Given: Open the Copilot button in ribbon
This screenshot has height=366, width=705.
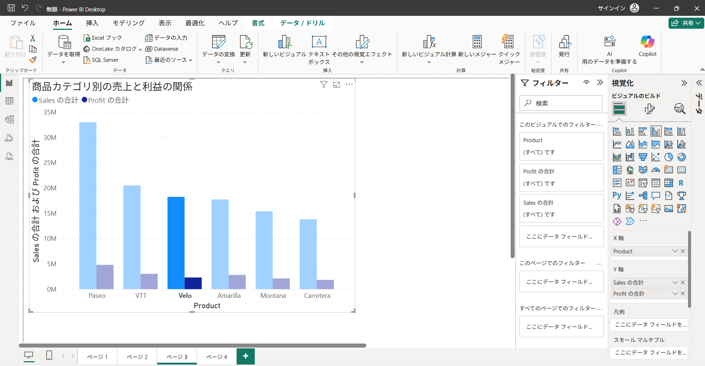Looking at the screenshot, I should pos(648,46).
